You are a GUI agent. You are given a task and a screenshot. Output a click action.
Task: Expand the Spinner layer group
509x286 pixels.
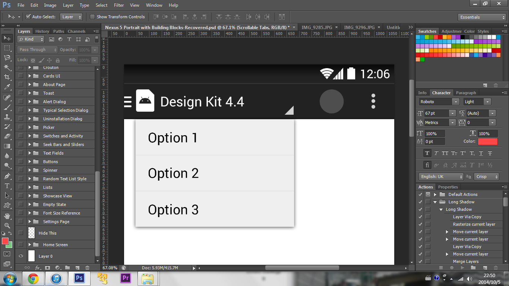click(x=29, y=170)
